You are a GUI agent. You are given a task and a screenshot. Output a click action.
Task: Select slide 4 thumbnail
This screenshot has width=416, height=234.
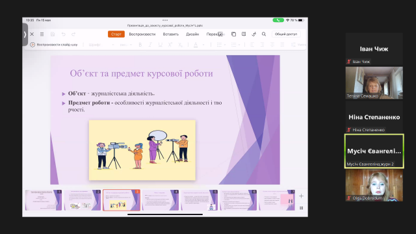(x=161, y=200)
